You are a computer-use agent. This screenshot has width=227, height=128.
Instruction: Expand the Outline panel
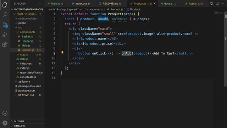[27, 121]
